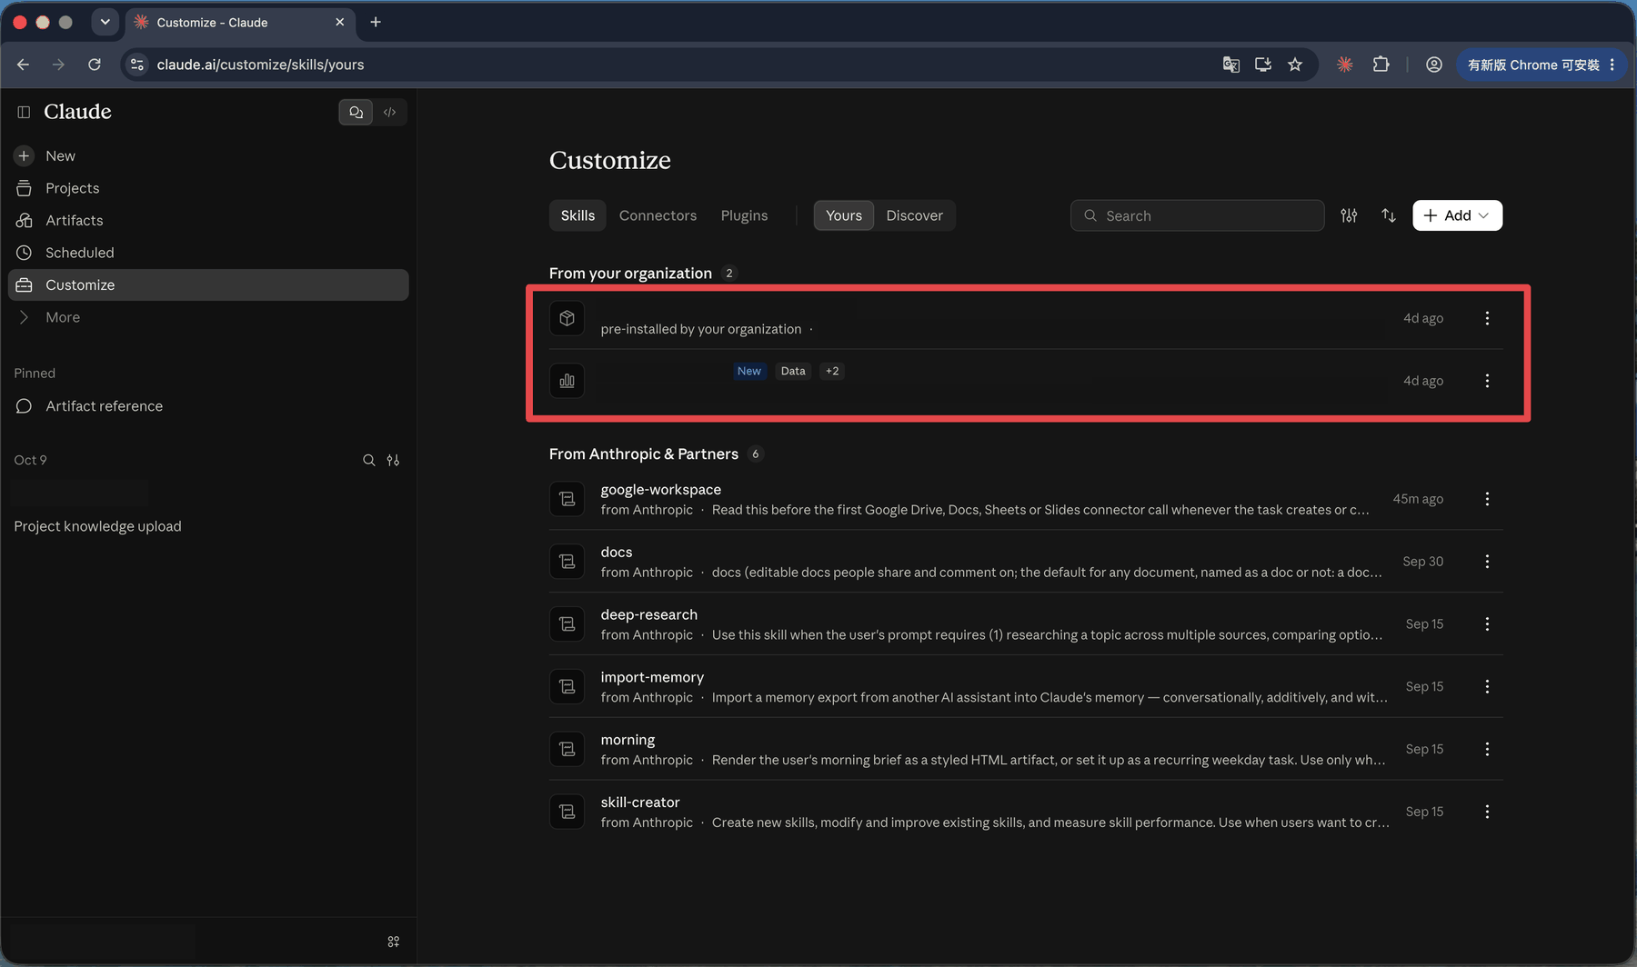Select the Connectors tab
1637x967 pixels.
coord(658,215)
